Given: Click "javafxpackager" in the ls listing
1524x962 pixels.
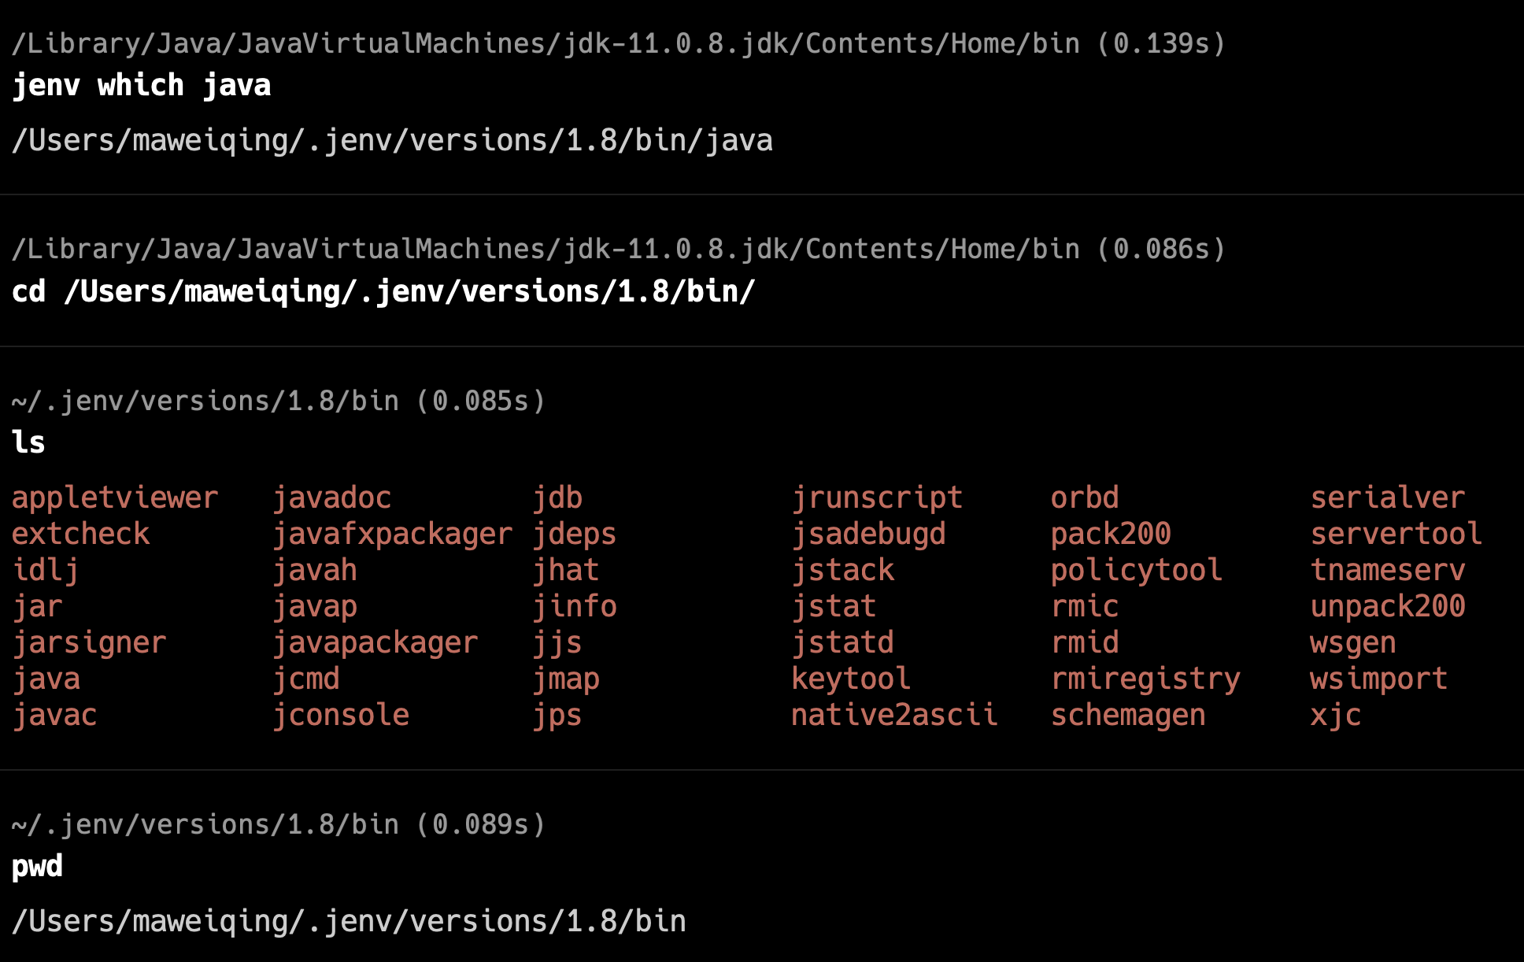Looking at the screenshot, I should click(393, 534).
